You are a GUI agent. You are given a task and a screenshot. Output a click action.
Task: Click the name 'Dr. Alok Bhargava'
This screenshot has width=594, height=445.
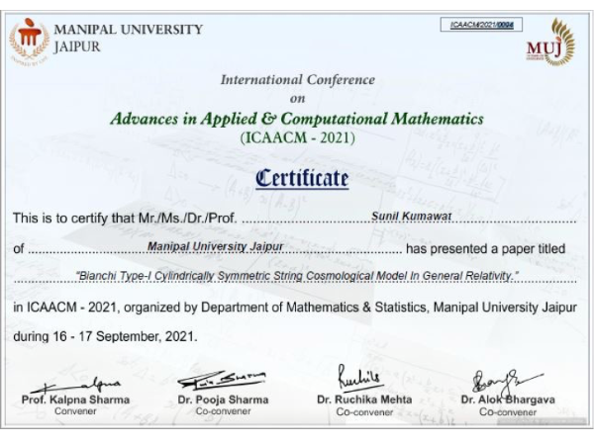pyautogui.click(x=507, y=400)
